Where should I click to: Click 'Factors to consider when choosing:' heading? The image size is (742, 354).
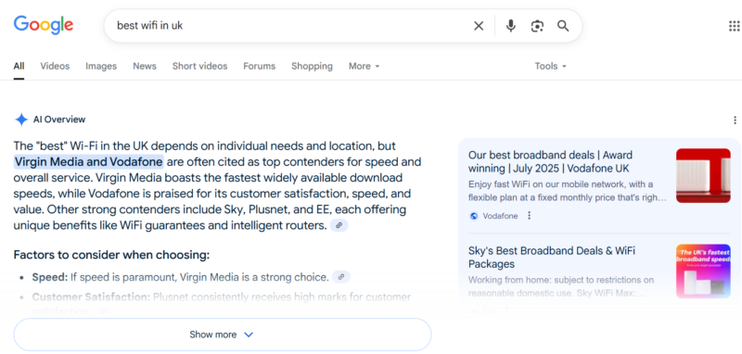(x=111, y=255)
